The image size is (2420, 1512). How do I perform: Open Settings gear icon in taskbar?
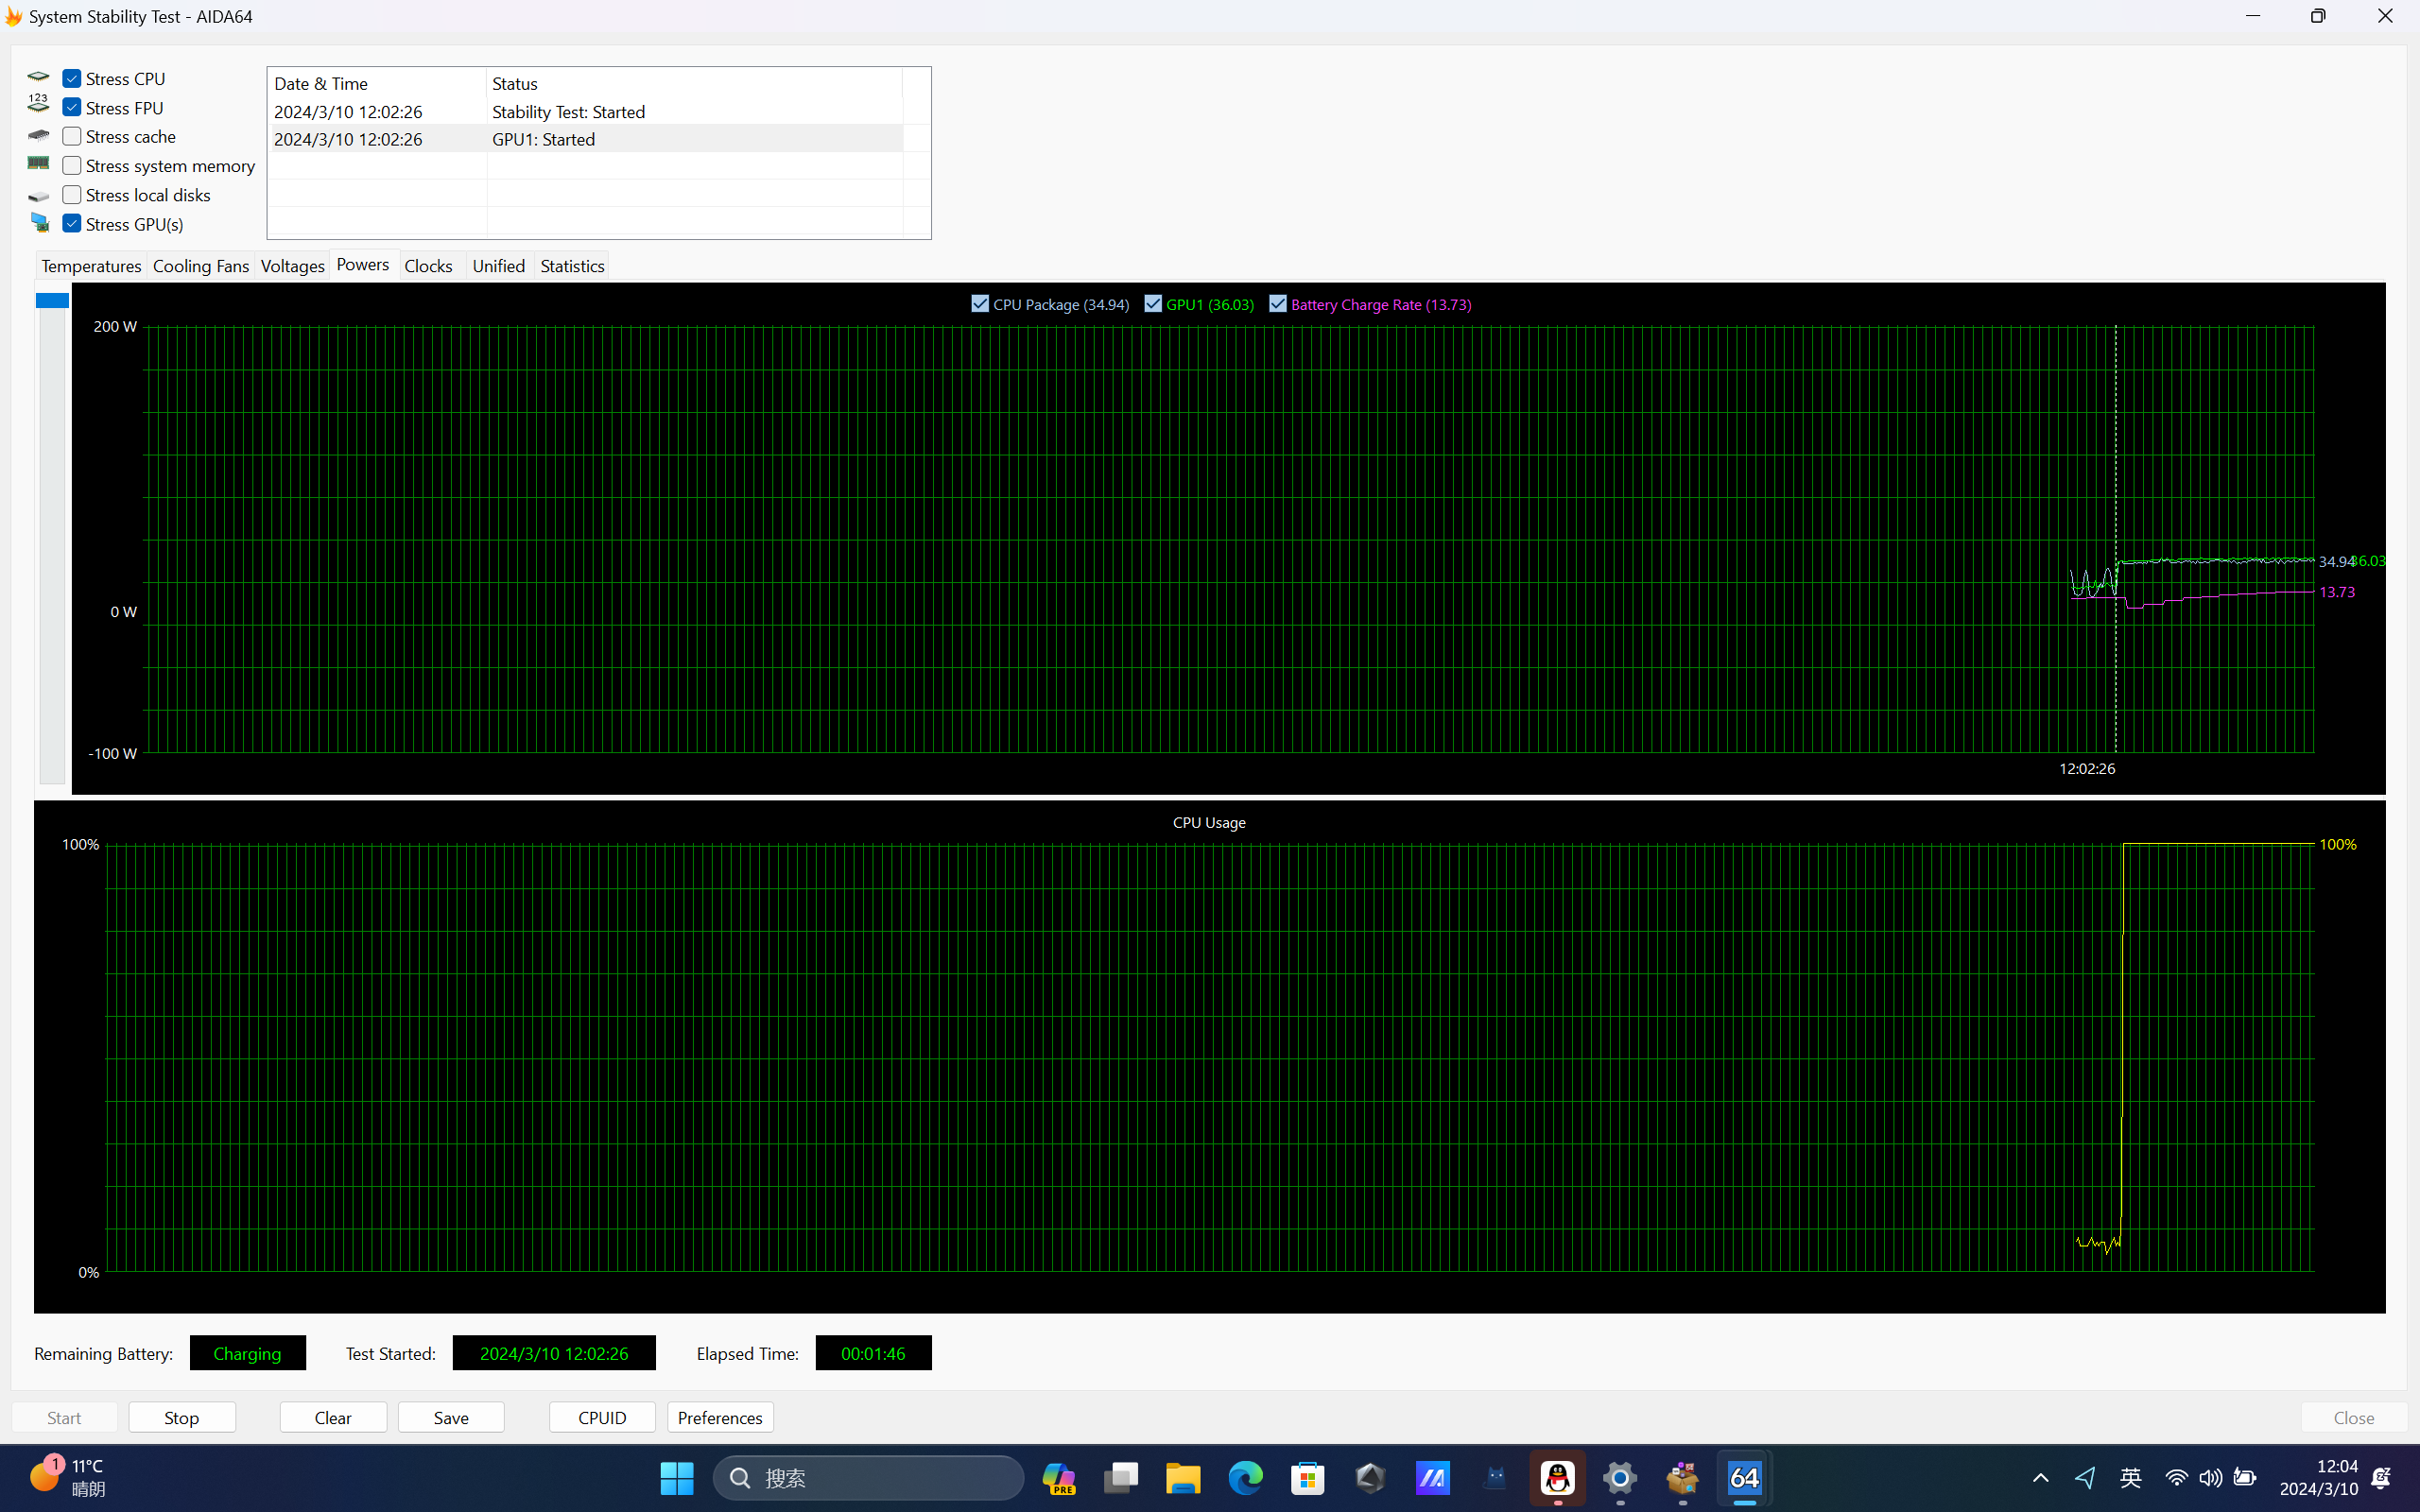1619,1477
